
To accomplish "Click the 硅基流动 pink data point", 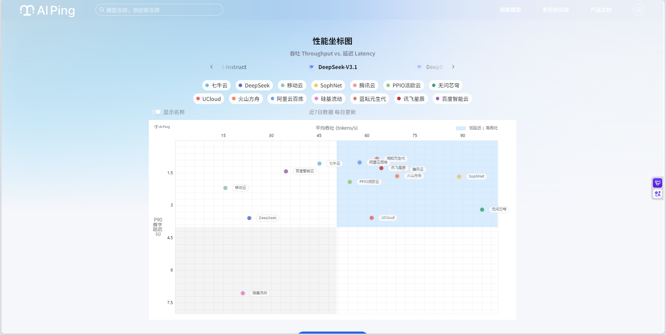I will [243, 293].
